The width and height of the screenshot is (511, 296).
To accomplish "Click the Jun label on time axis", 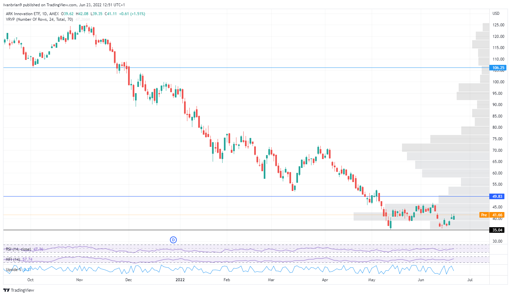I will (421, 280).
